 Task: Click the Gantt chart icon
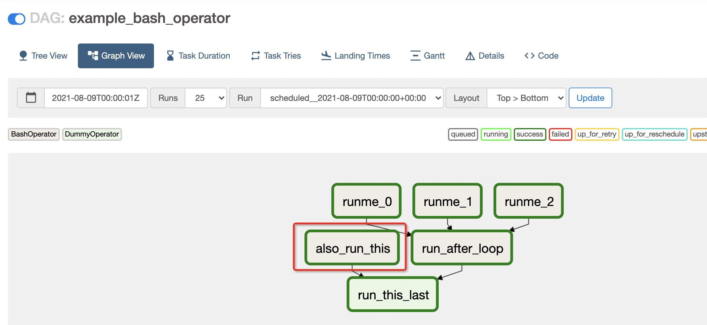point(415,55)
